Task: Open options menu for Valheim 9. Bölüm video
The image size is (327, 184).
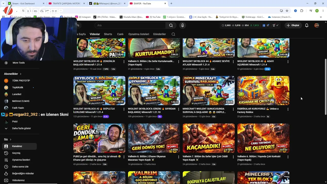Action: pyautogui.click(x=179, y=62)
